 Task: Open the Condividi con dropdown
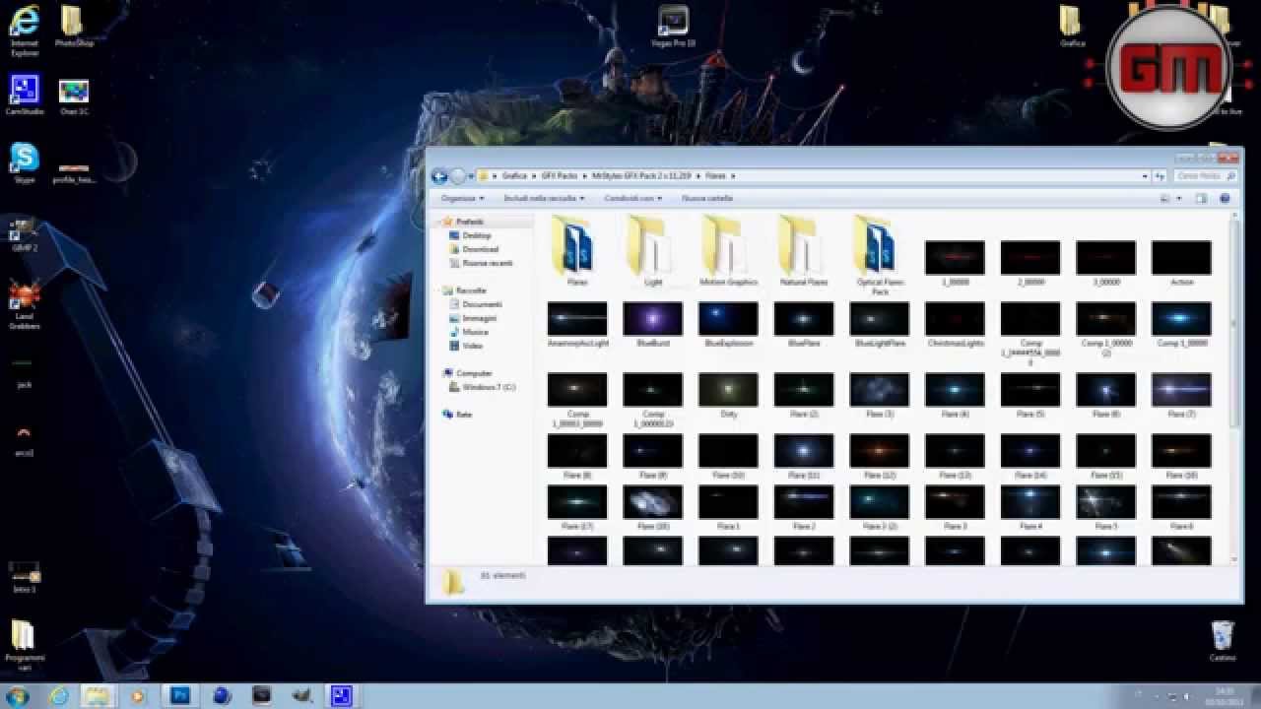click(634, 198)
